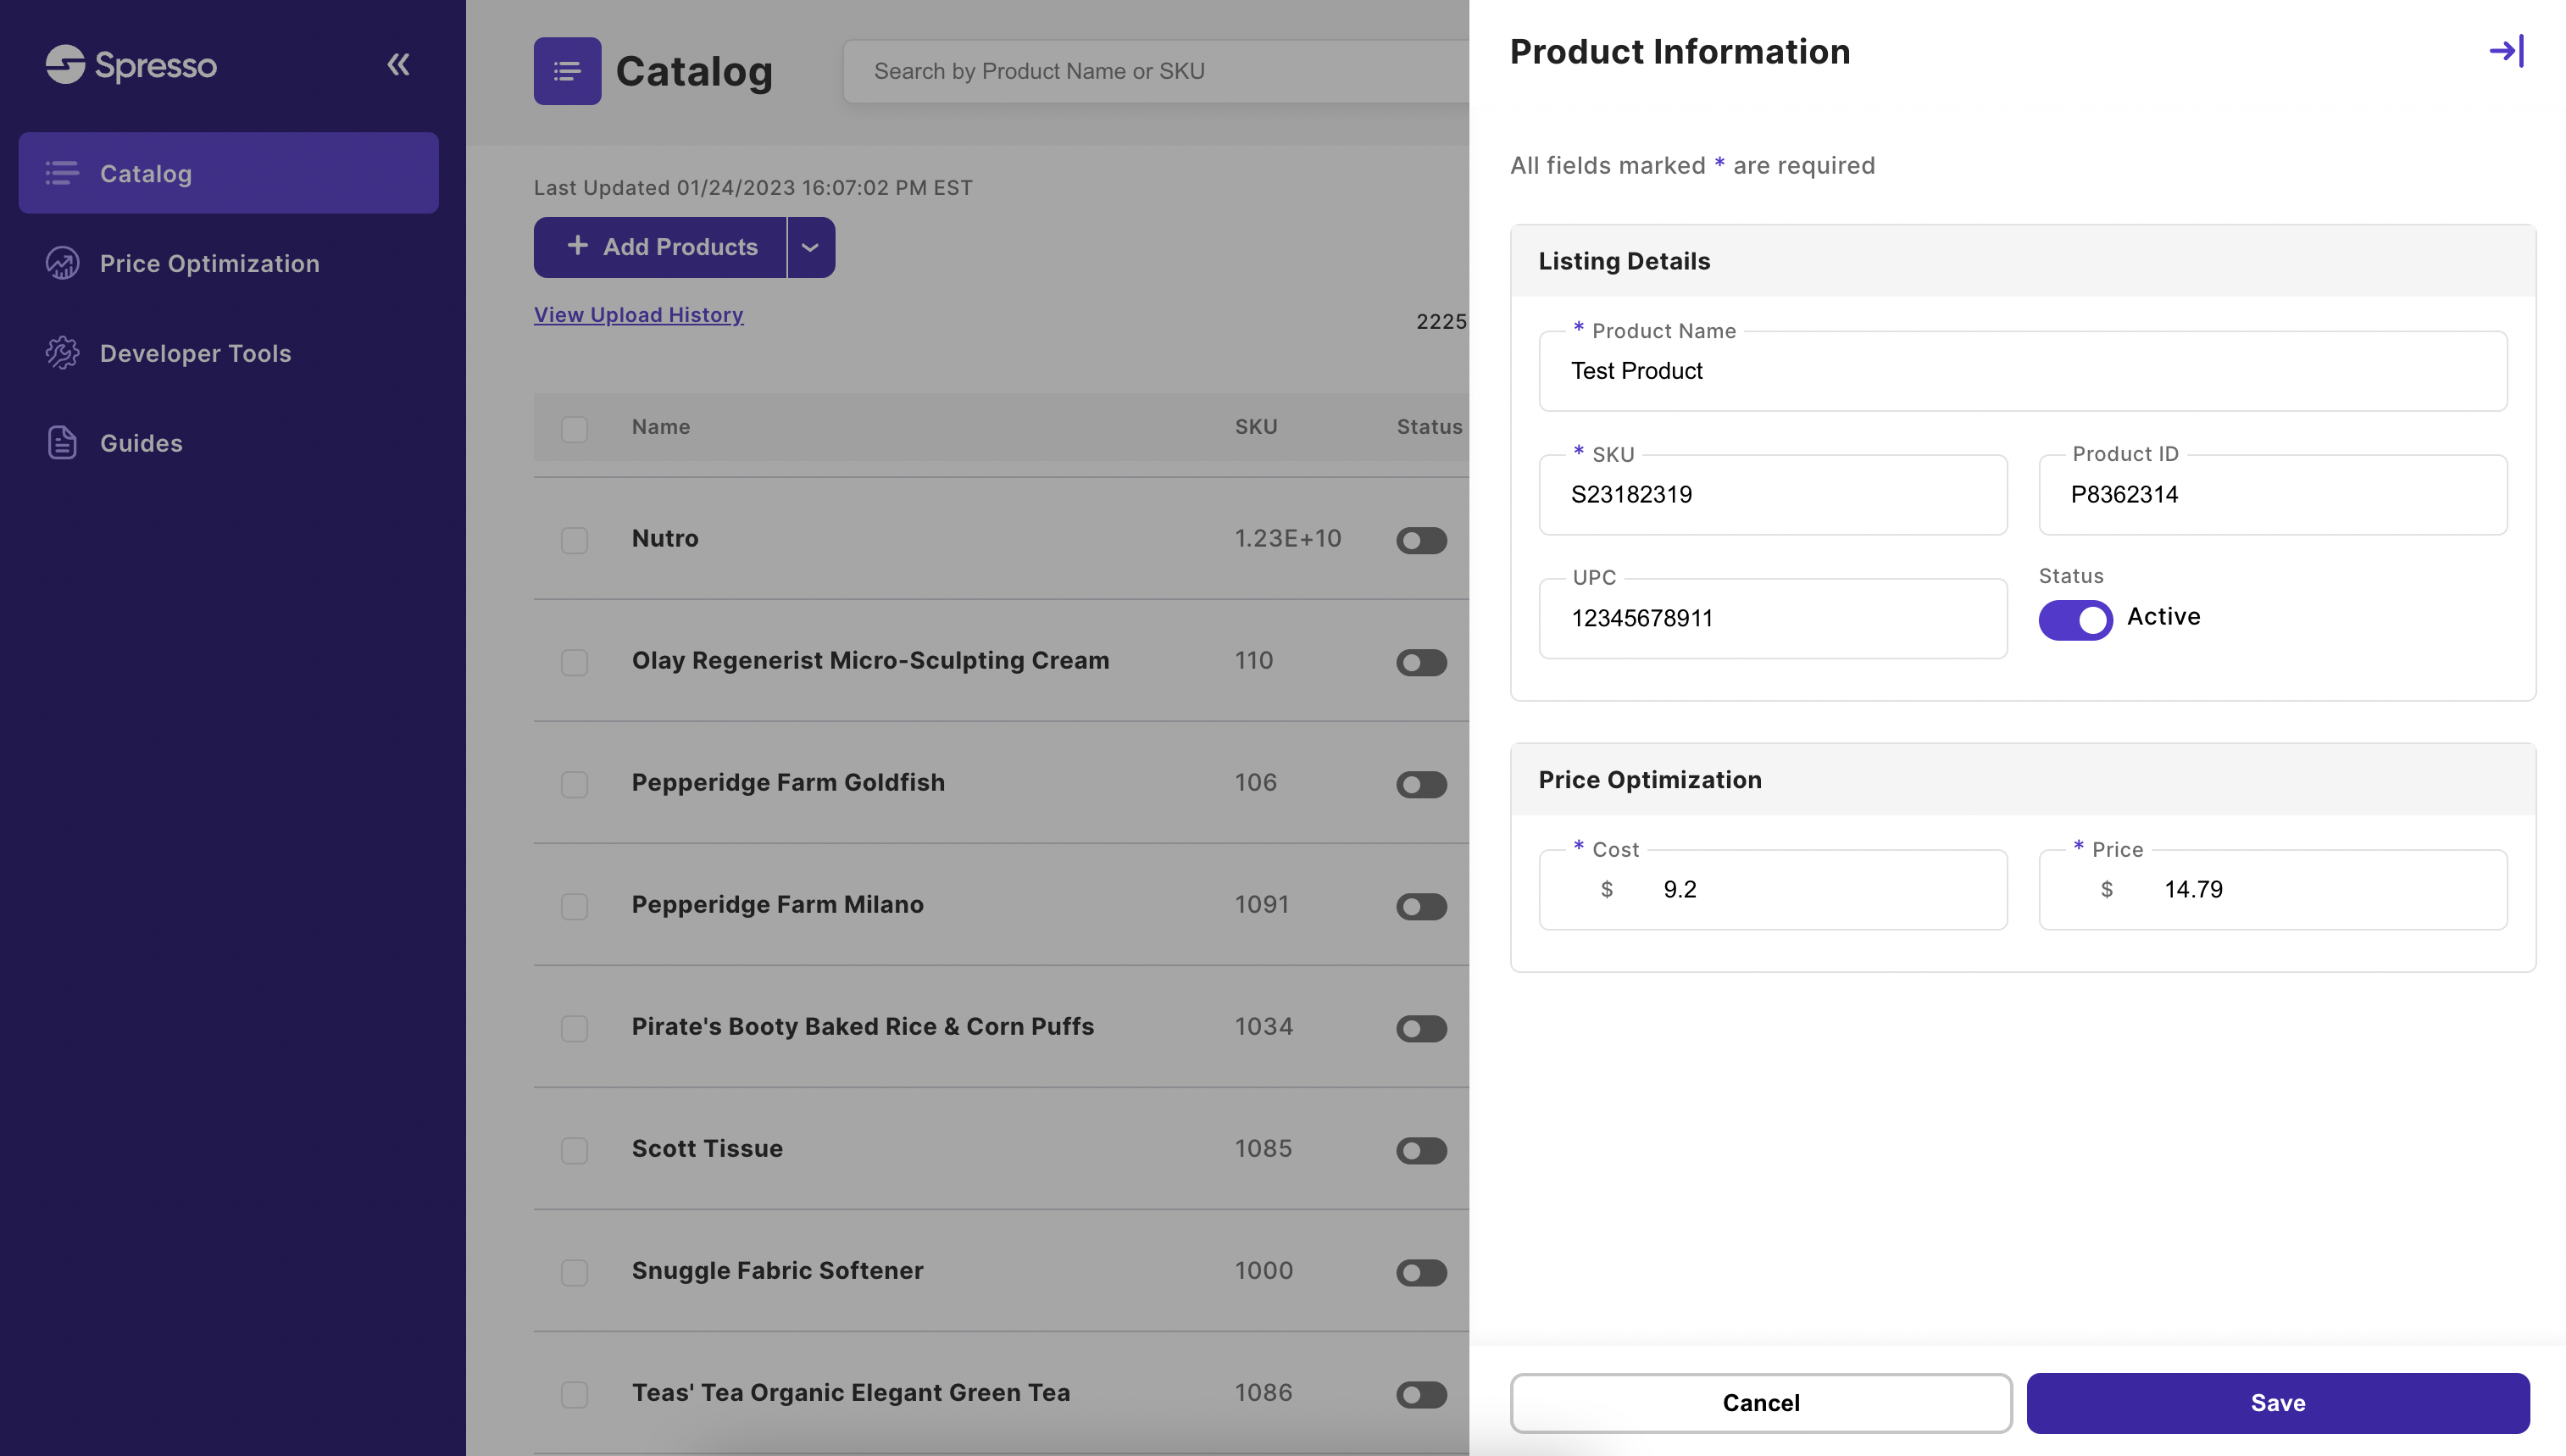Check the Nutro row checkbox
This screenshot has width=2566, height=1456.
pos(574,540)
